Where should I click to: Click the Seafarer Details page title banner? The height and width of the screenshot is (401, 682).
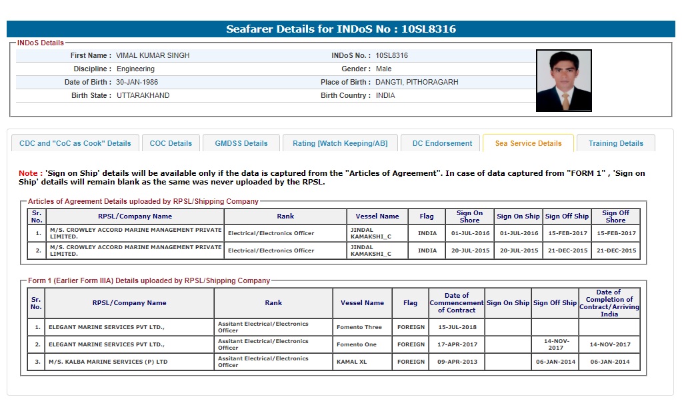click(x=341, y=29)
